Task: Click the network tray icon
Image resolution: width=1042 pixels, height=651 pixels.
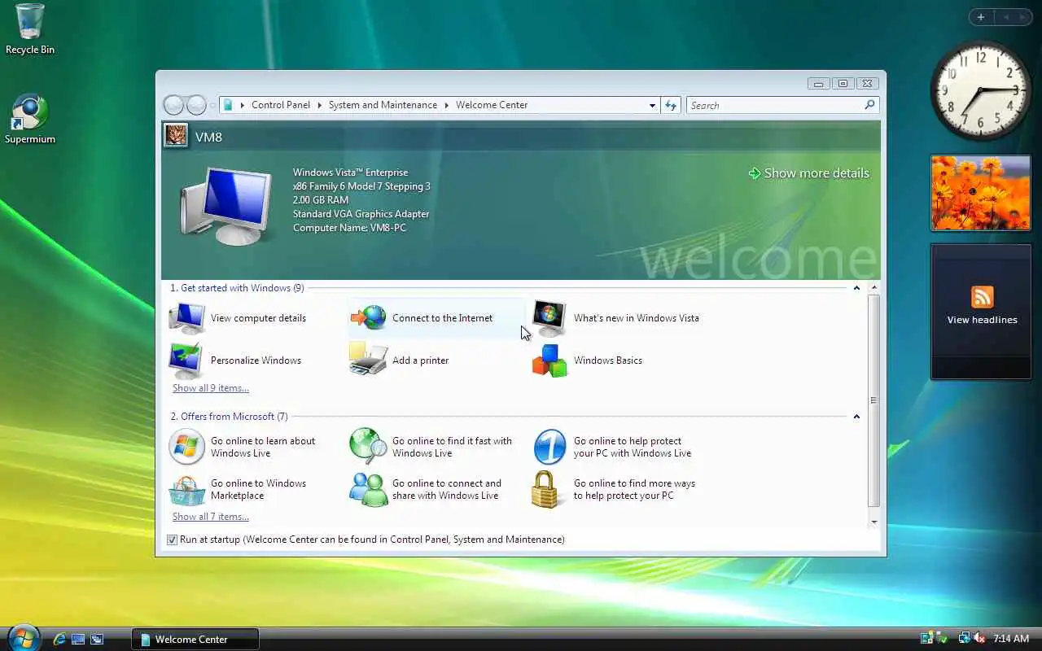Action: (x=964, y=639)
